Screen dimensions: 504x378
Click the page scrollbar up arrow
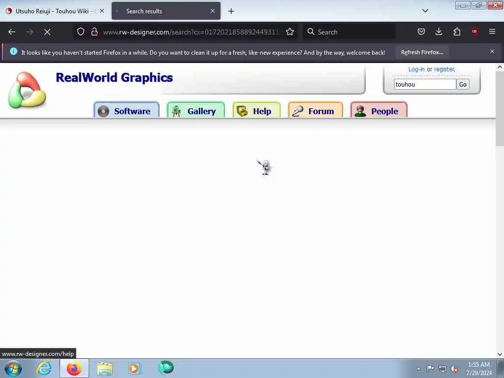[500, 67]
